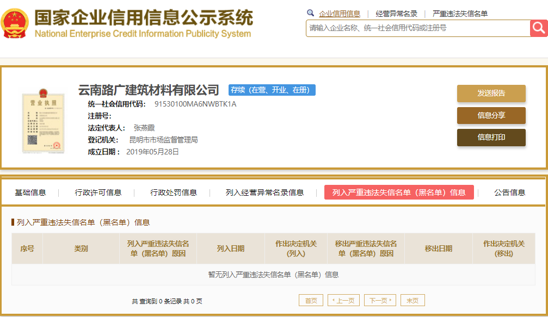Click the 信息分享 button
548x317 pixels.
click(x=491, y=115)
